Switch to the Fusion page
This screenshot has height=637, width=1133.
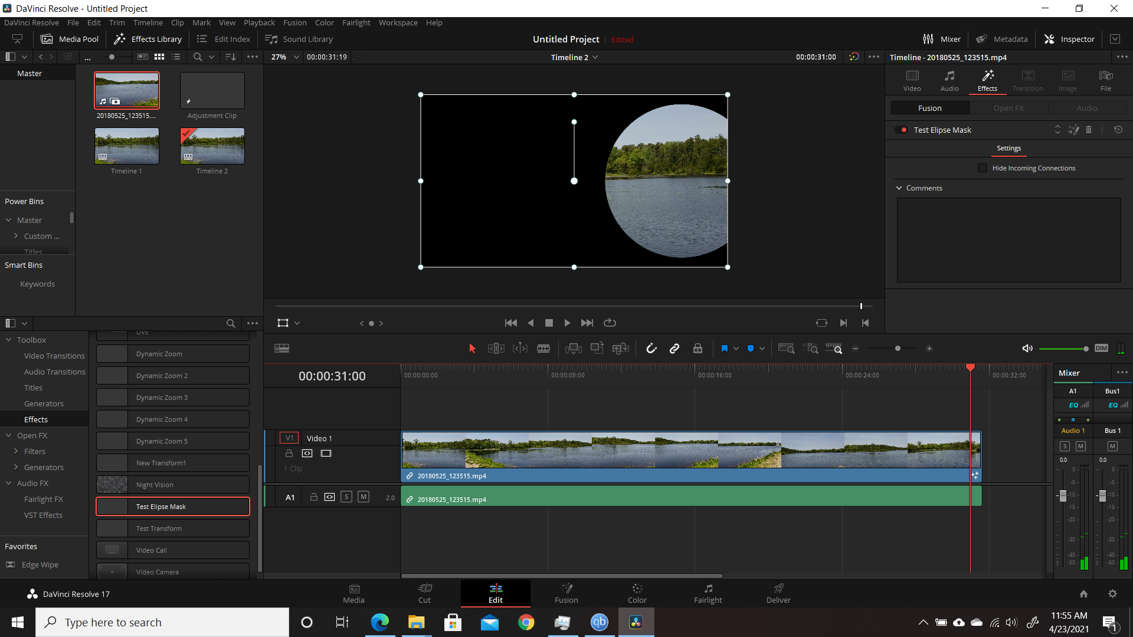(x=566, y=593)
